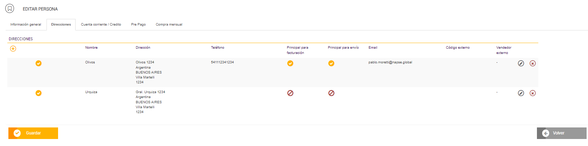Image resolution: width=588 pixels, height=146 pixels.
Task: Select the Direcciones tab
Action: coord(61,25)
